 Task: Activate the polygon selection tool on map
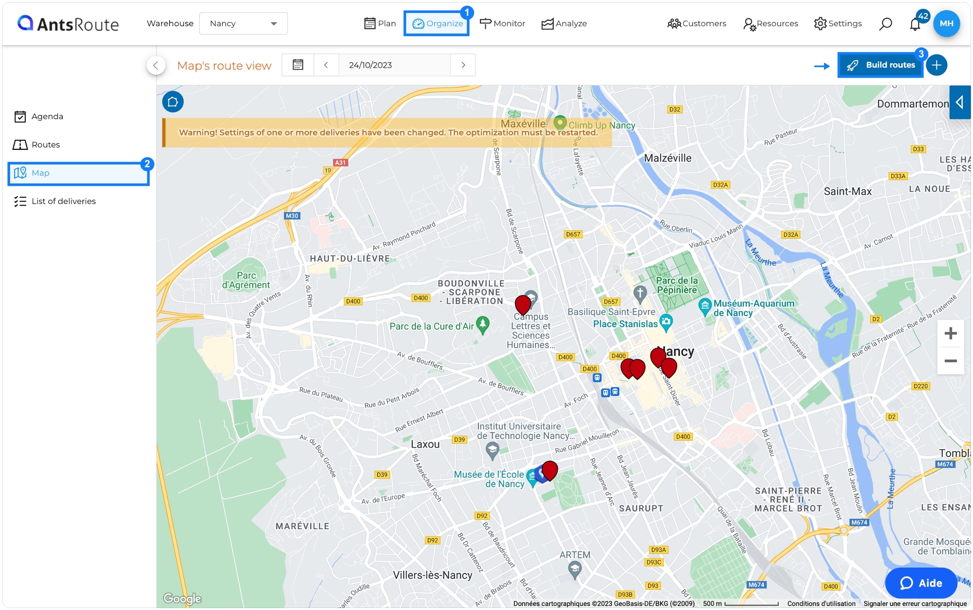173,102
